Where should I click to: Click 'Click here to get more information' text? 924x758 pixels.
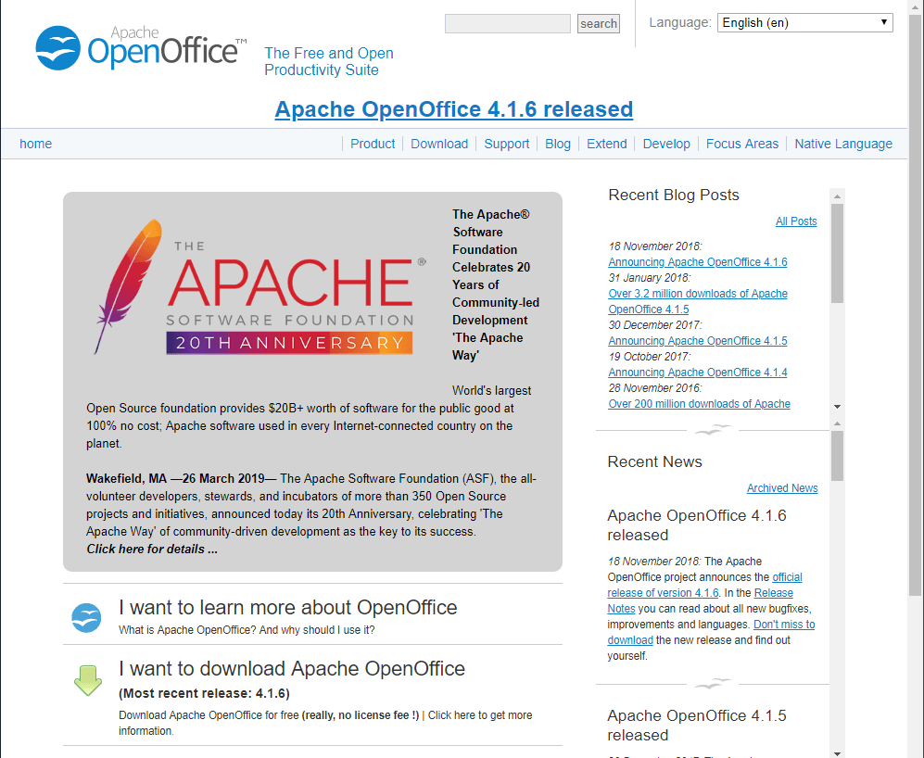[x=480, y=715]
